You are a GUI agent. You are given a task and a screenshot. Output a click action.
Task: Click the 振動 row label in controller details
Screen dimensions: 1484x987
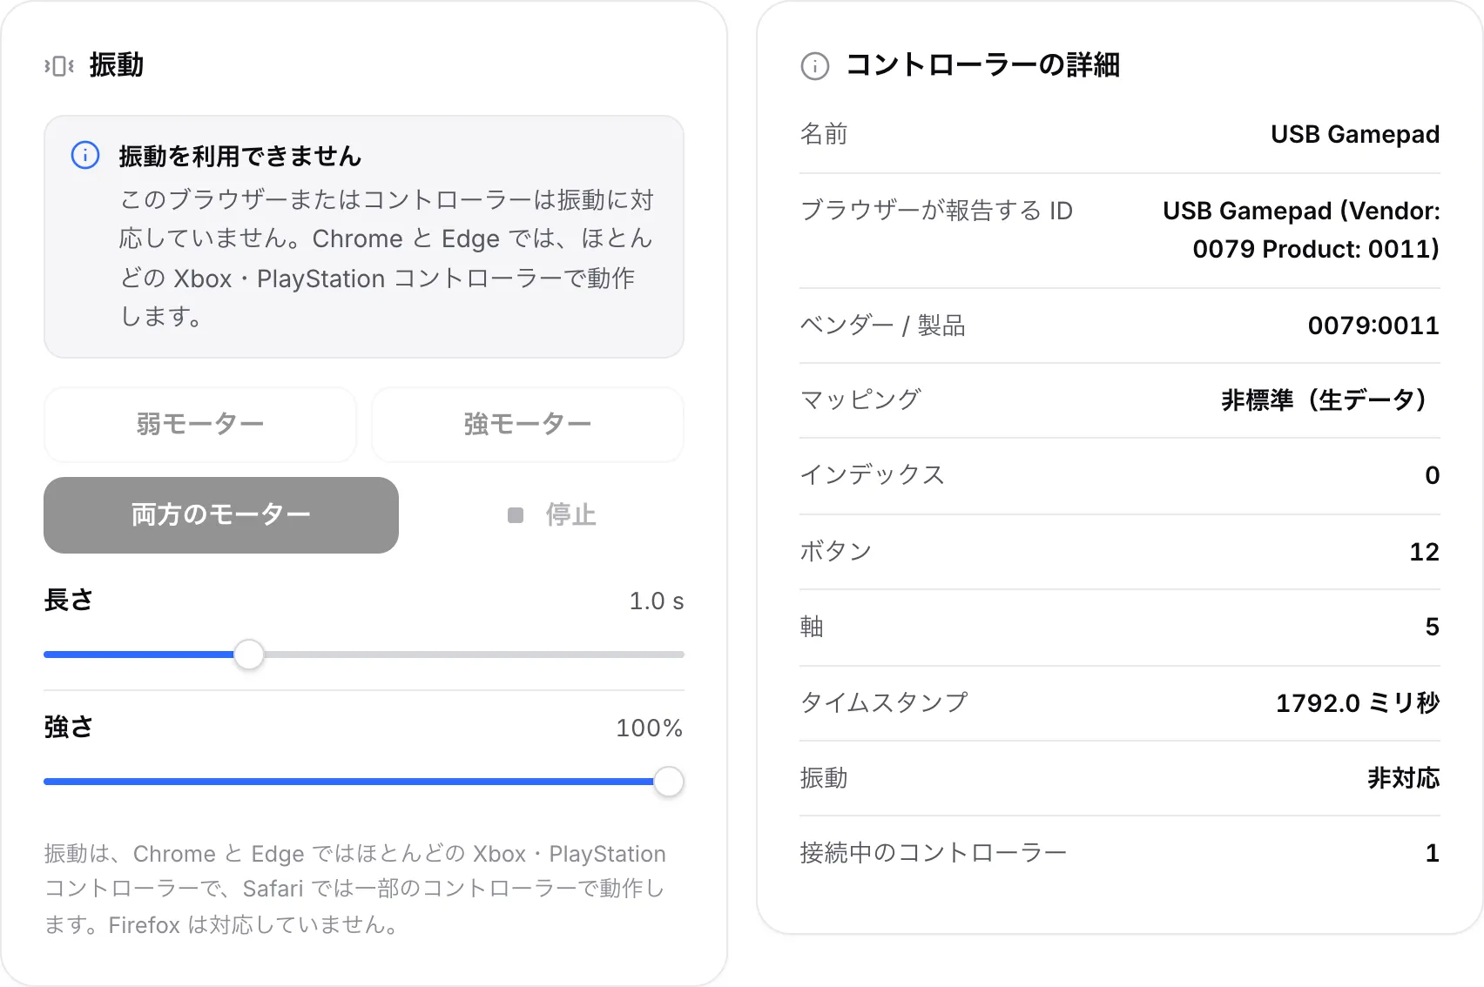point(824,778)
